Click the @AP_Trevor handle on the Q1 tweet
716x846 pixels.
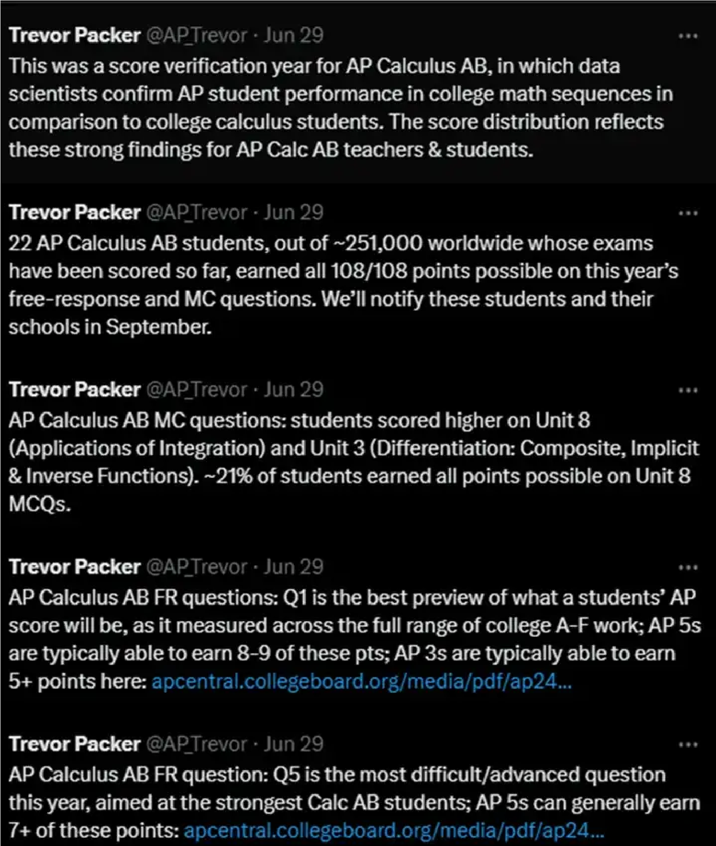197,567
